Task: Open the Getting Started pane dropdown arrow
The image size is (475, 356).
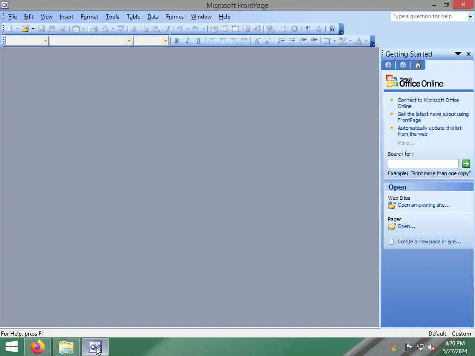Action: [x=458, y=54]
